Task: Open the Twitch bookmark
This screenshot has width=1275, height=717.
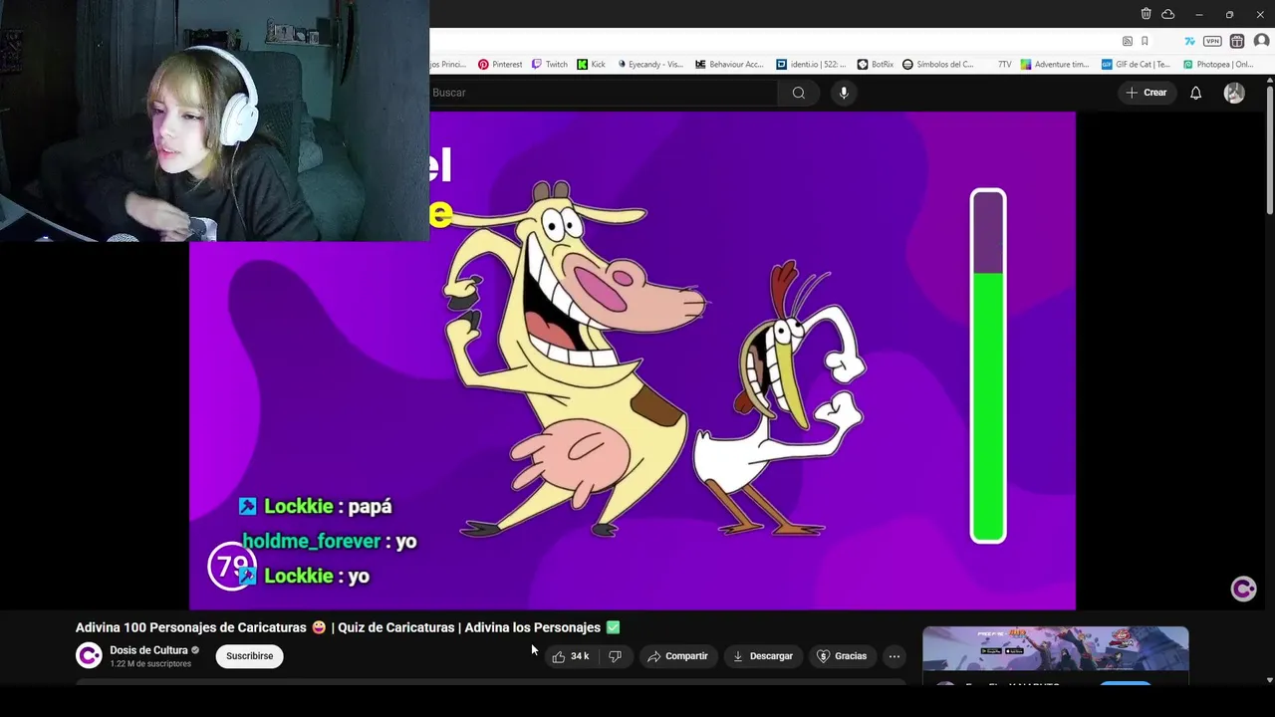Action: pos(550,64)
